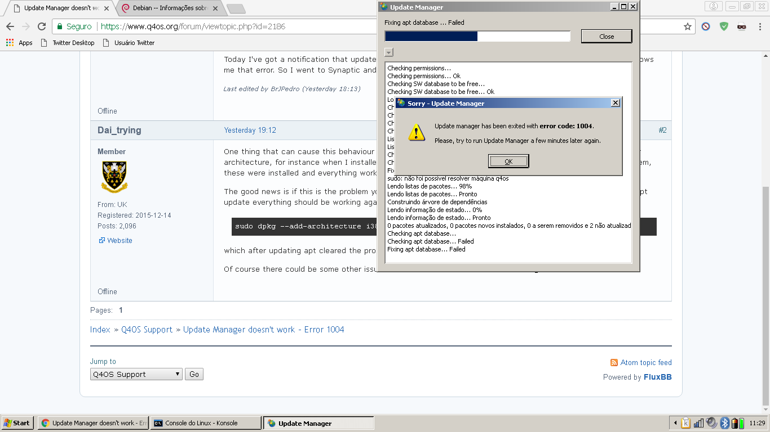Click the #2 post number link
This screenshot has width=770, height=432.
[x=662, y=130]
